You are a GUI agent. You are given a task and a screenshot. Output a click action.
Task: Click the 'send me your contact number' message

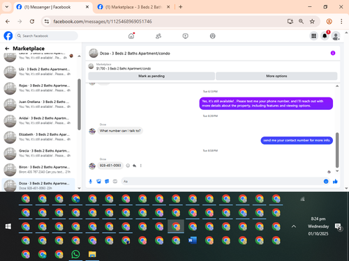coord(297,141)
